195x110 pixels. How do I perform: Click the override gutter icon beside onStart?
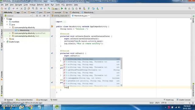click(52, 53)
